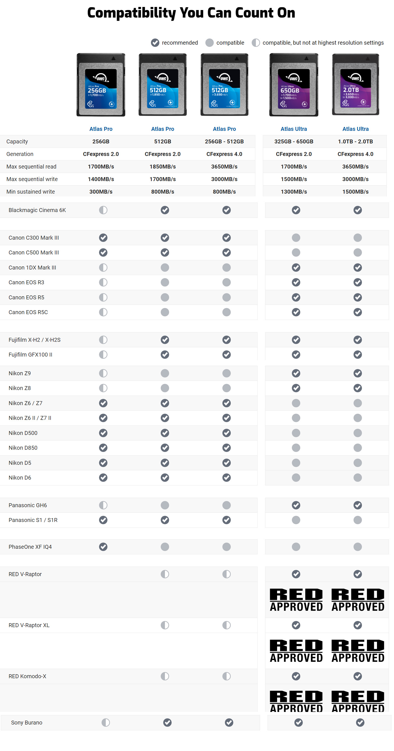
Task: Click PhaseOne XF IQ4 recommended checkmark
Action: tap(103, 547)
